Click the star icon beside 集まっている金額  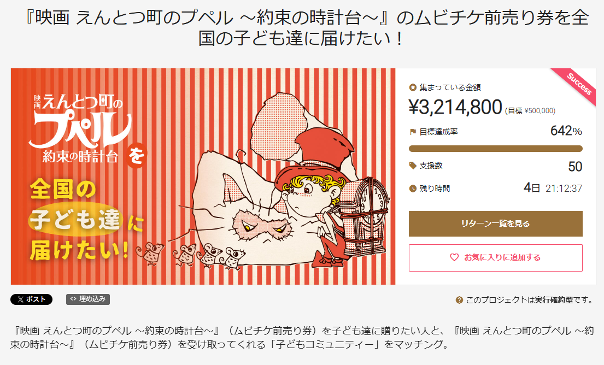pos(413,87)
